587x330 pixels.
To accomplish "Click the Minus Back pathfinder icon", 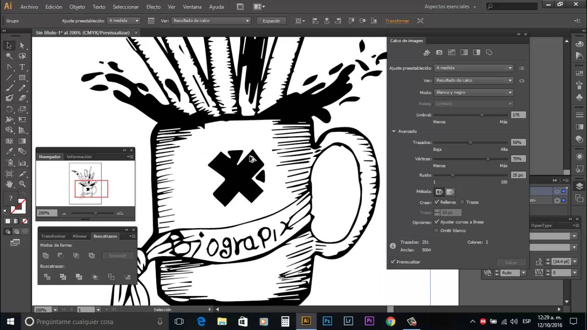I will pos(127,277).
